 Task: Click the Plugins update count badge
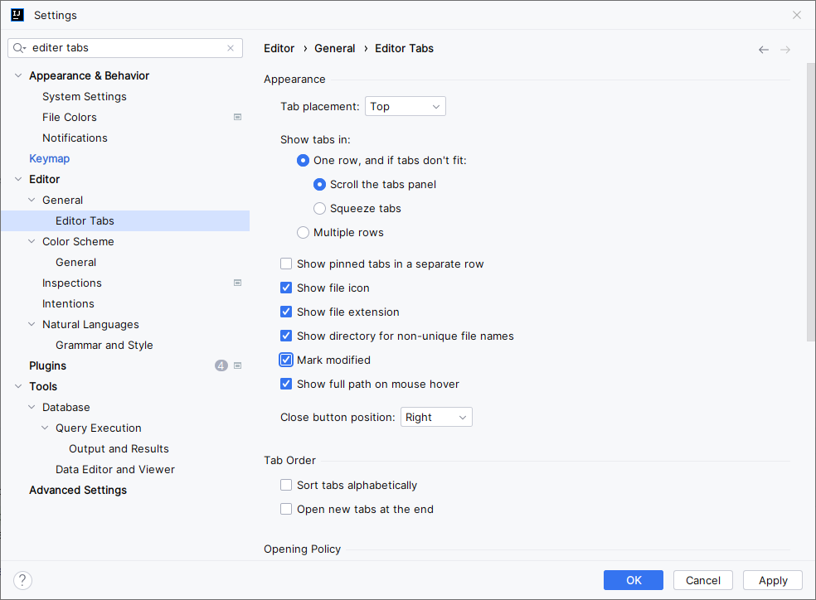coord(221,365)
